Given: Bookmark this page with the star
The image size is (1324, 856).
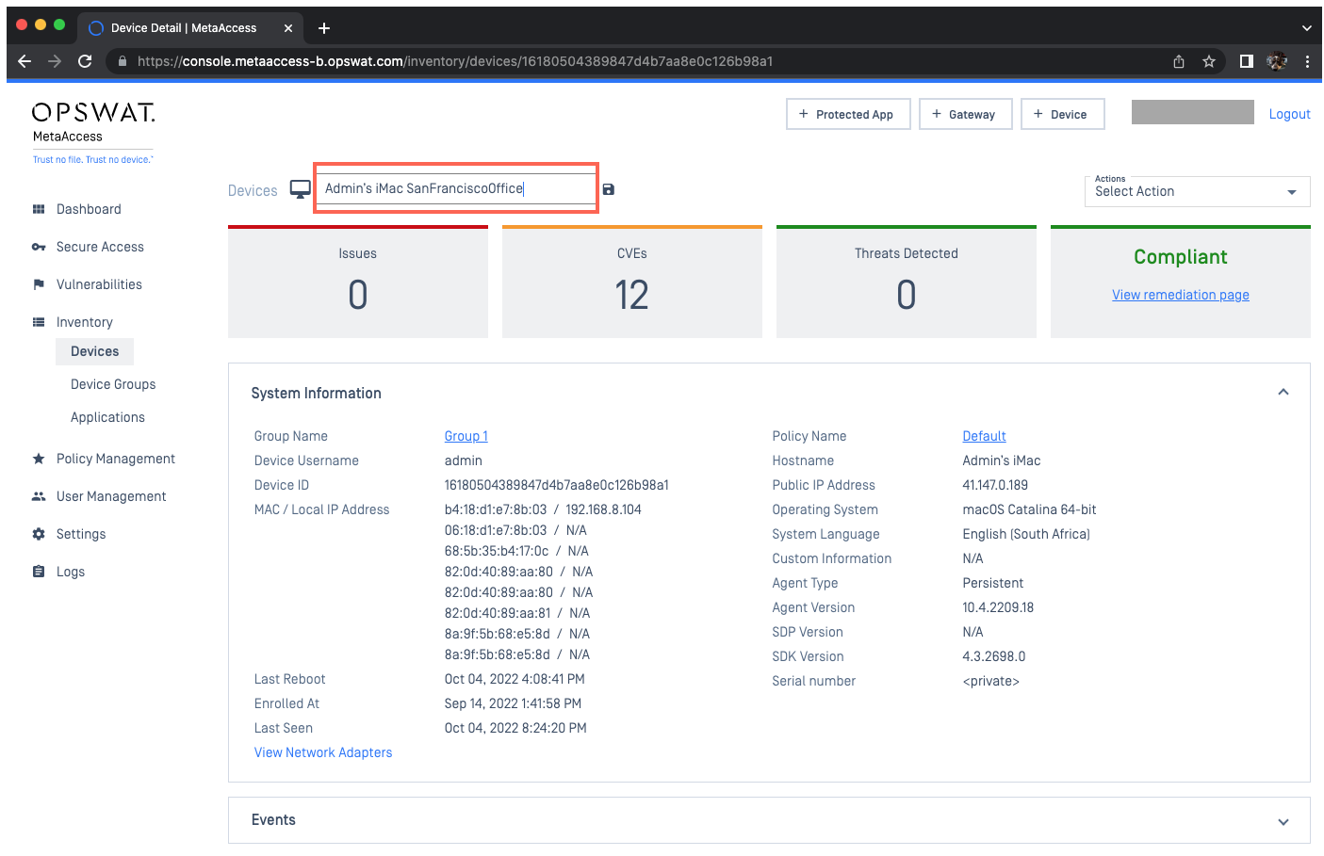Looking at the screenshot, I should (1209, 61).
